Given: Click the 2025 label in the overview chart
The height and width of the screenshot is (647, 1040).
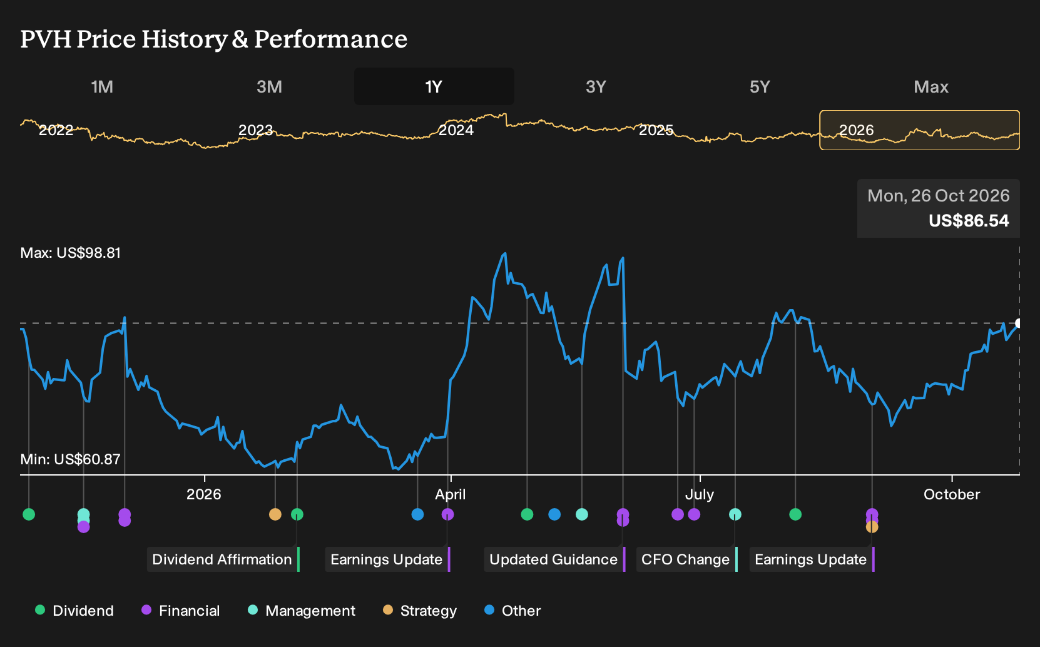Looking at the screenshot, I should pos(656,130).
